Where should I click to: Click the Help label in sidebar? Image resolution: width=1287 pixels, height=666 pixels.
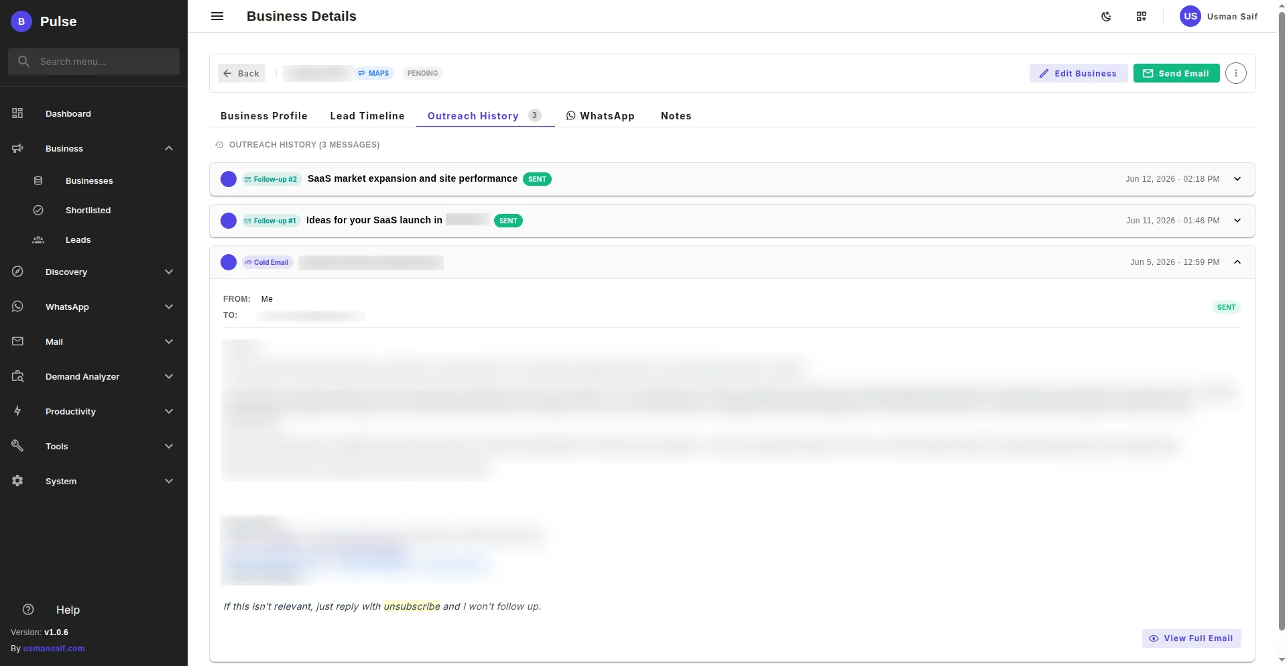pyautogui.click(x=68, y=610)
